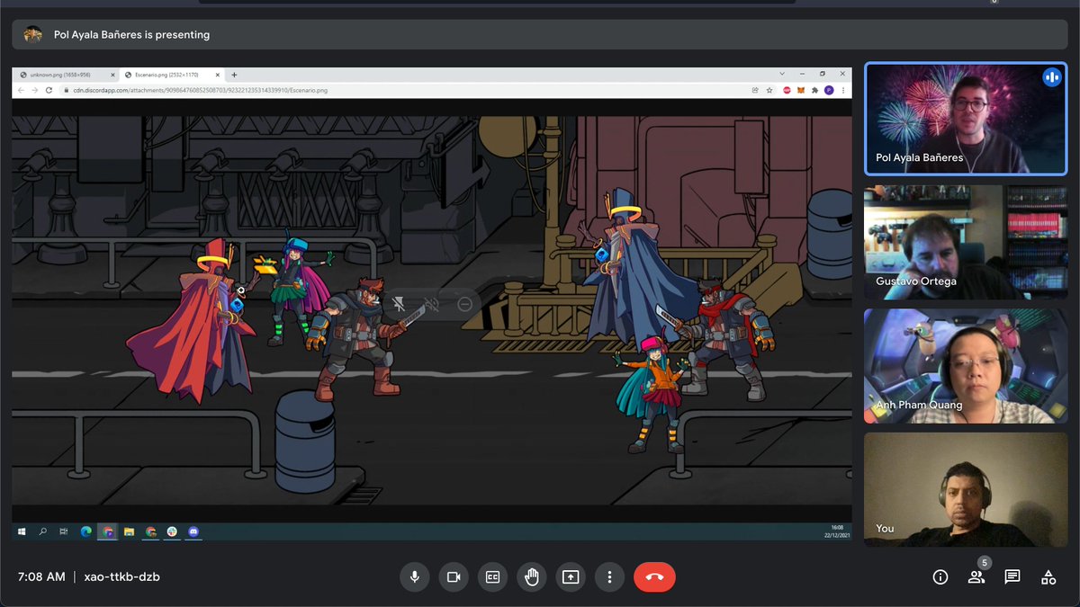Select your own "You" video tile
The image size is (1080, 607).
click(x=966, y=490)
